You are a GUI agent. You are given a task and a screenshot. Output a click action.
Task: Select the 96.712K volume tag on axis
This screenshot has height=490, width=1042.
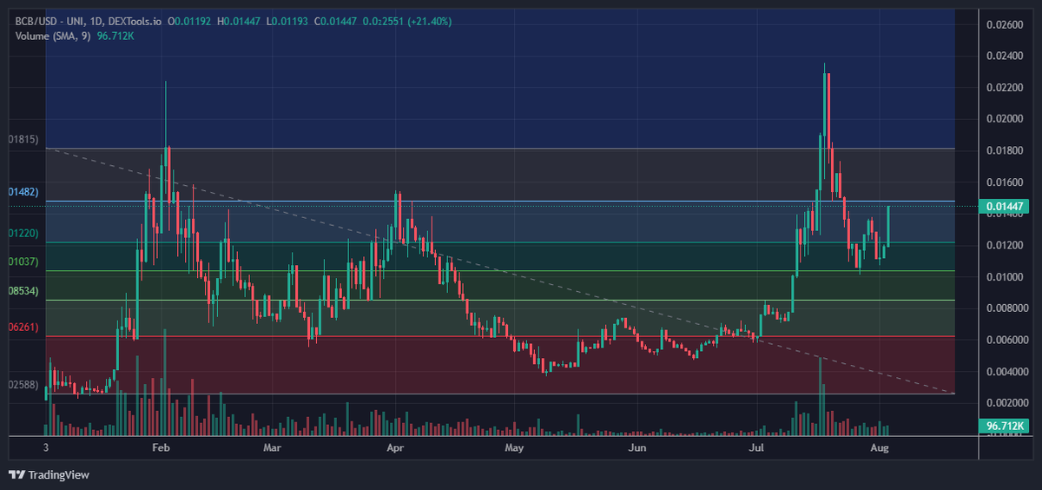tap(1006, 426)
